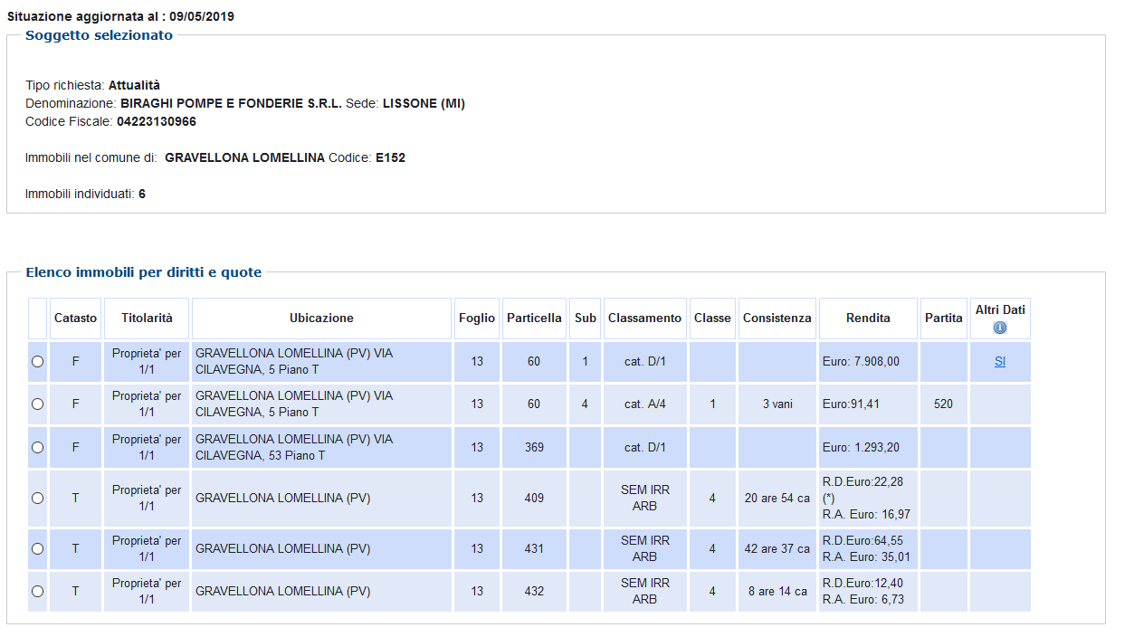Click the Euro: 7.908,00 rendita cell
1134x637 pixels.
coord(861,361)
